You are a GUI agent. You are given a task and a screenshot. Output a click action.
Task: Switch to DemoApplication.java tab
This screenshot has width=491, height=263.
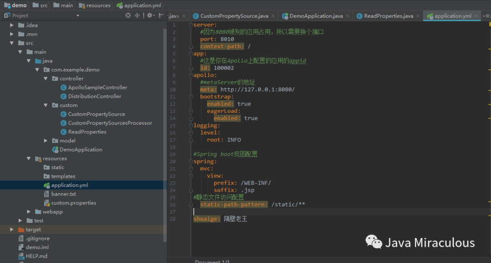(x=316, y=16)
